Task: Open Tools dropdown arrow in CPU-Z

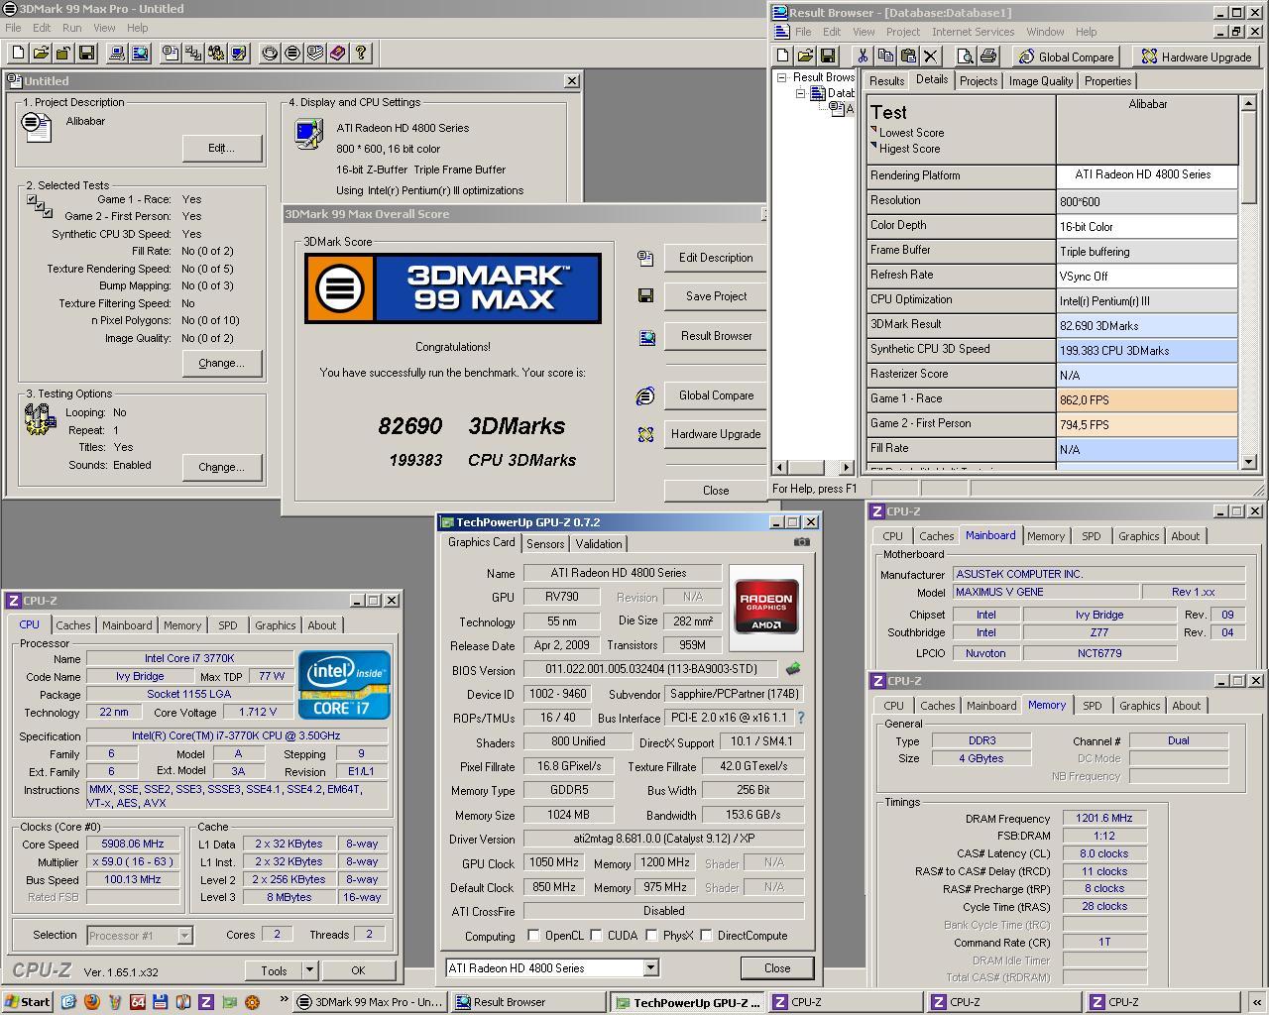Action: [x=310, y=970]
